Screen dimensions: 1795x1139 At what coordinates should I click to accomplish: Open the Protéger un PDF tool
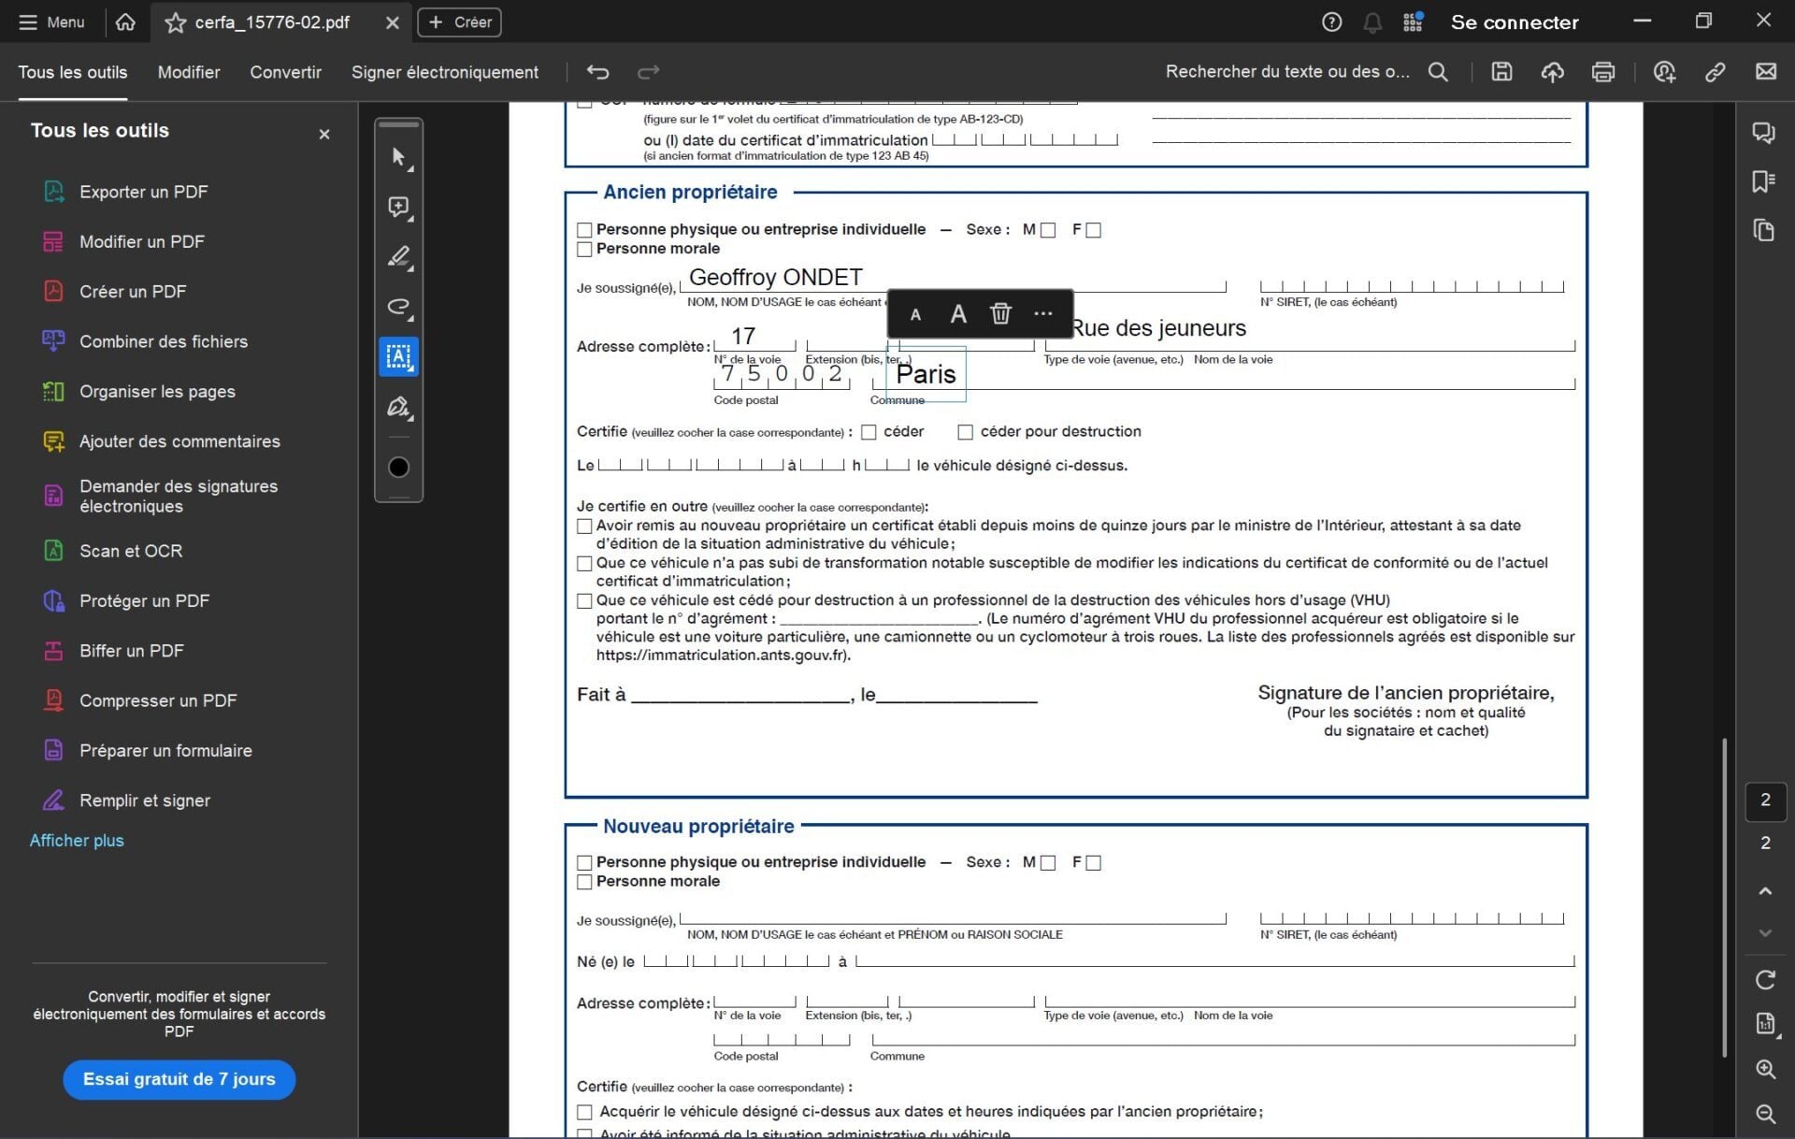point(144,600)
